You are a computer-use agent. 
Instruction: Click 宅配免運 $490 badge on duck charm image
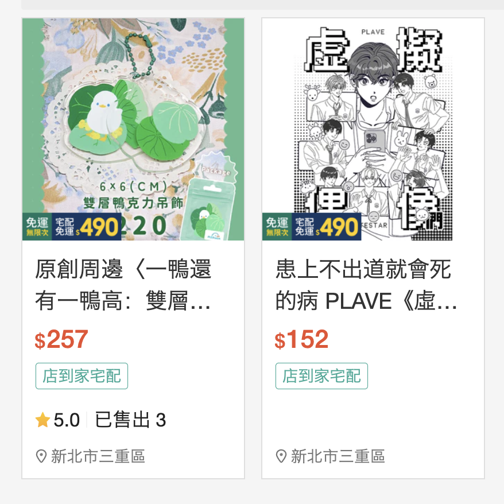[x=87, y=227]
